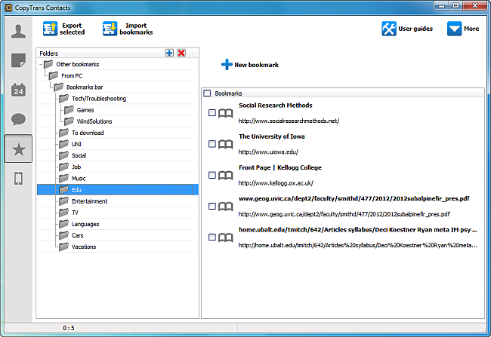Image resolution: width=491 pixels, height=337 pixels.
Task: Click the Social Research Methods title
Action: 276,106
